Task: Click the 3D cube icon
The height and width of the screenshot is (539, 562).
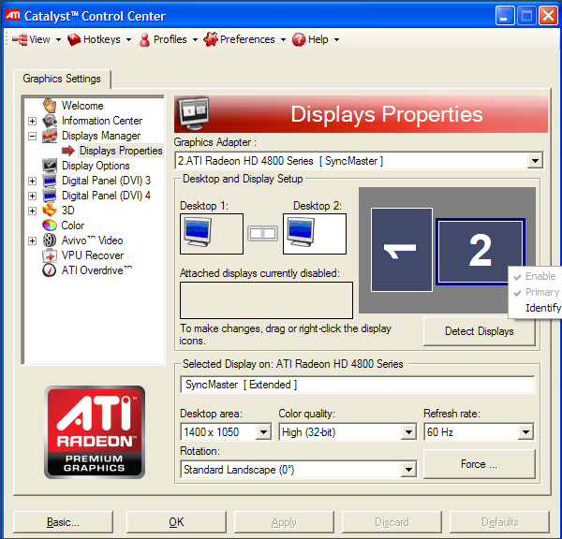Action: [50, 211]
